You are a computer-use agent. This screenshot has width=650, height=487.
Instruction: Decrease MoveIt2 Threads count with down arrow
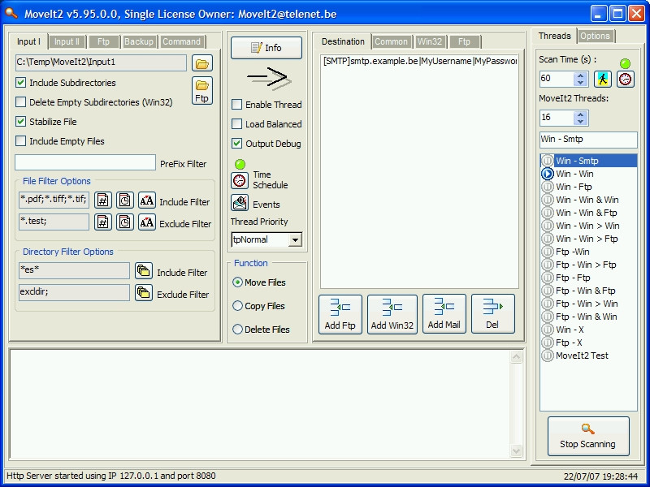(x=581, y=121)
